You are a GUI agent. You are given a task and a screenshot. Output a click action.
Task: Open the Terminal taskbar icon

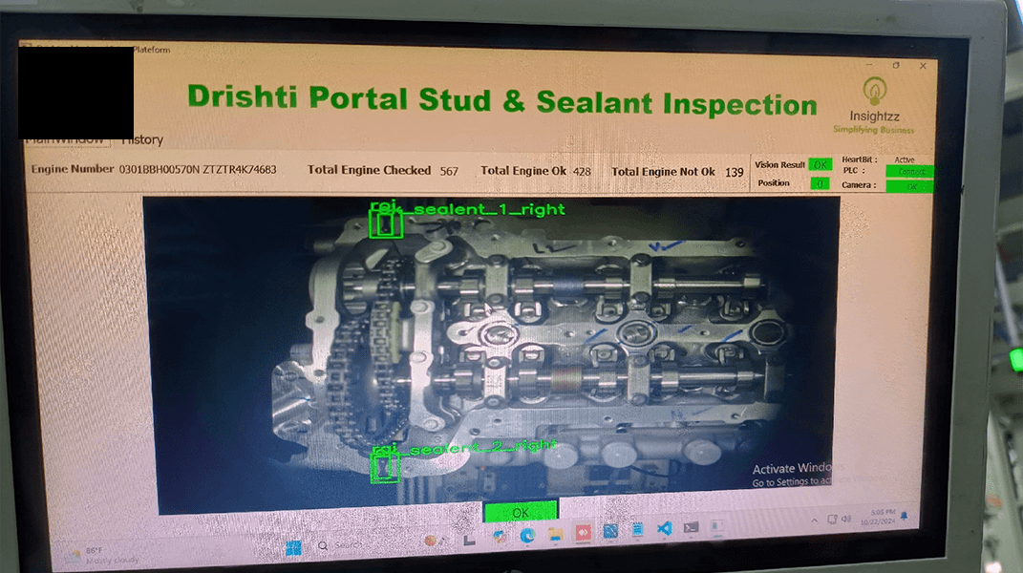[x=691, y=527]
